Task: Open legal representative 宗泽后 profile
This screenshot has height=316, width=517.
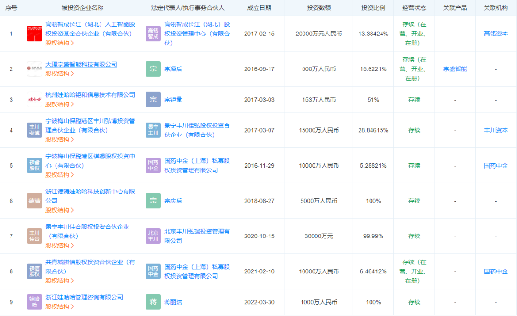Action: [x=173, y=69]
